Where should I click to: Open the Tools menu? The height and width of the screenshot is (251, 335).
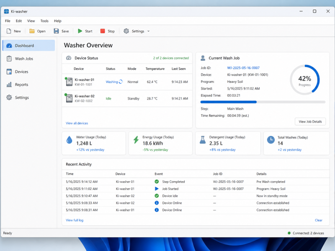44,21
